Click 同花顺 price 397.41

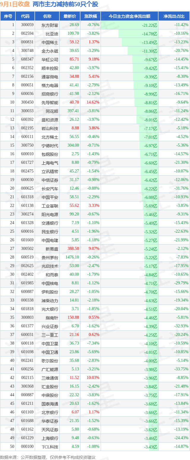pyautogui.click(x=73, y=111)
